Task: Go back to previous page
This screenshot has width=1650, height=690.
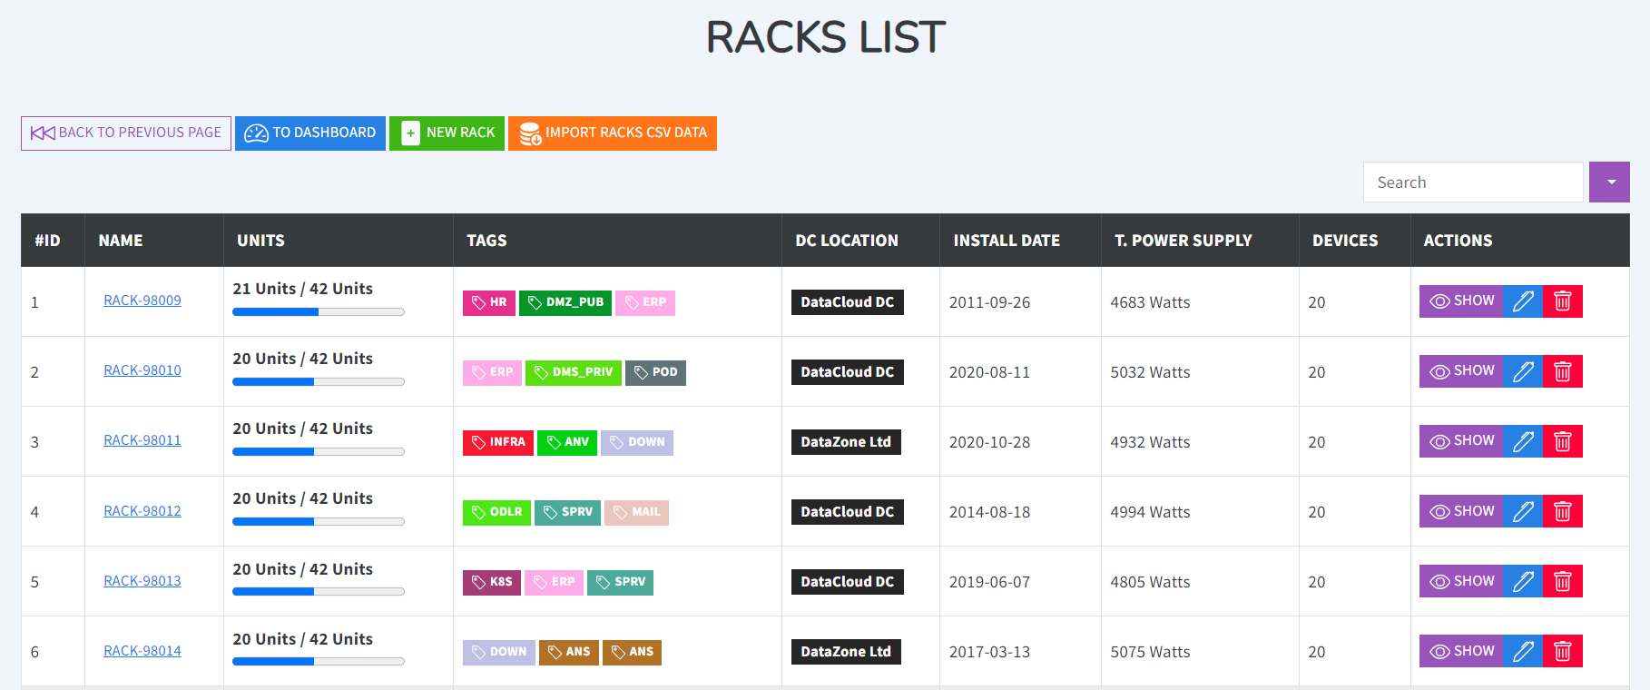Action: 126,133
